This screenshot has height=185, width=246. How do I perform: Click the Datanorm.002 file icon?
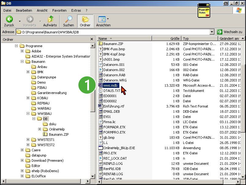pyautogui.click(x=100, y=70)
